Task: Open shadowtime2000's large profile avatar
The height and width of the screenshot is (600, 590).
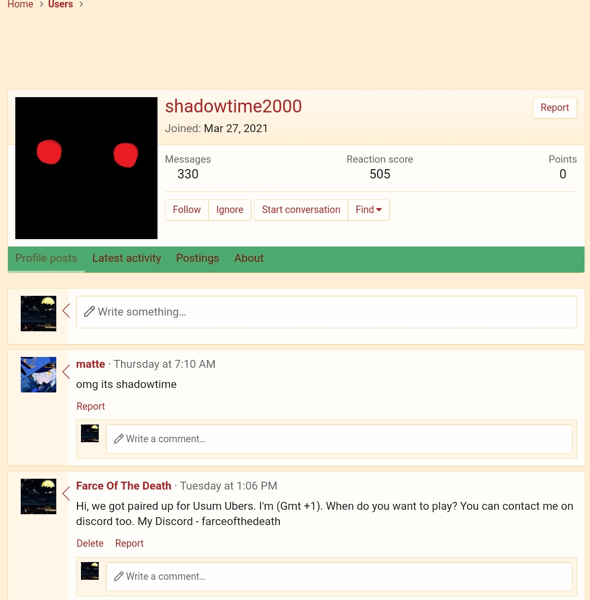Action: tap(86, 168)
